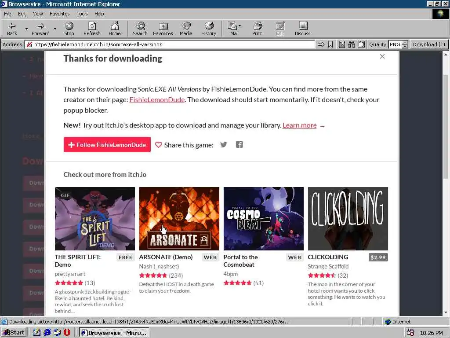Go back using the Back toolbar button
450x338 pixels.
tap(12, 29)
